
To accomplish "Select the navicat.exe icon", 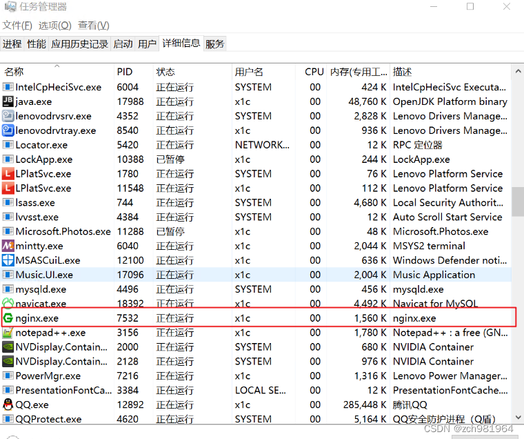I will click(x=8, y=303).
